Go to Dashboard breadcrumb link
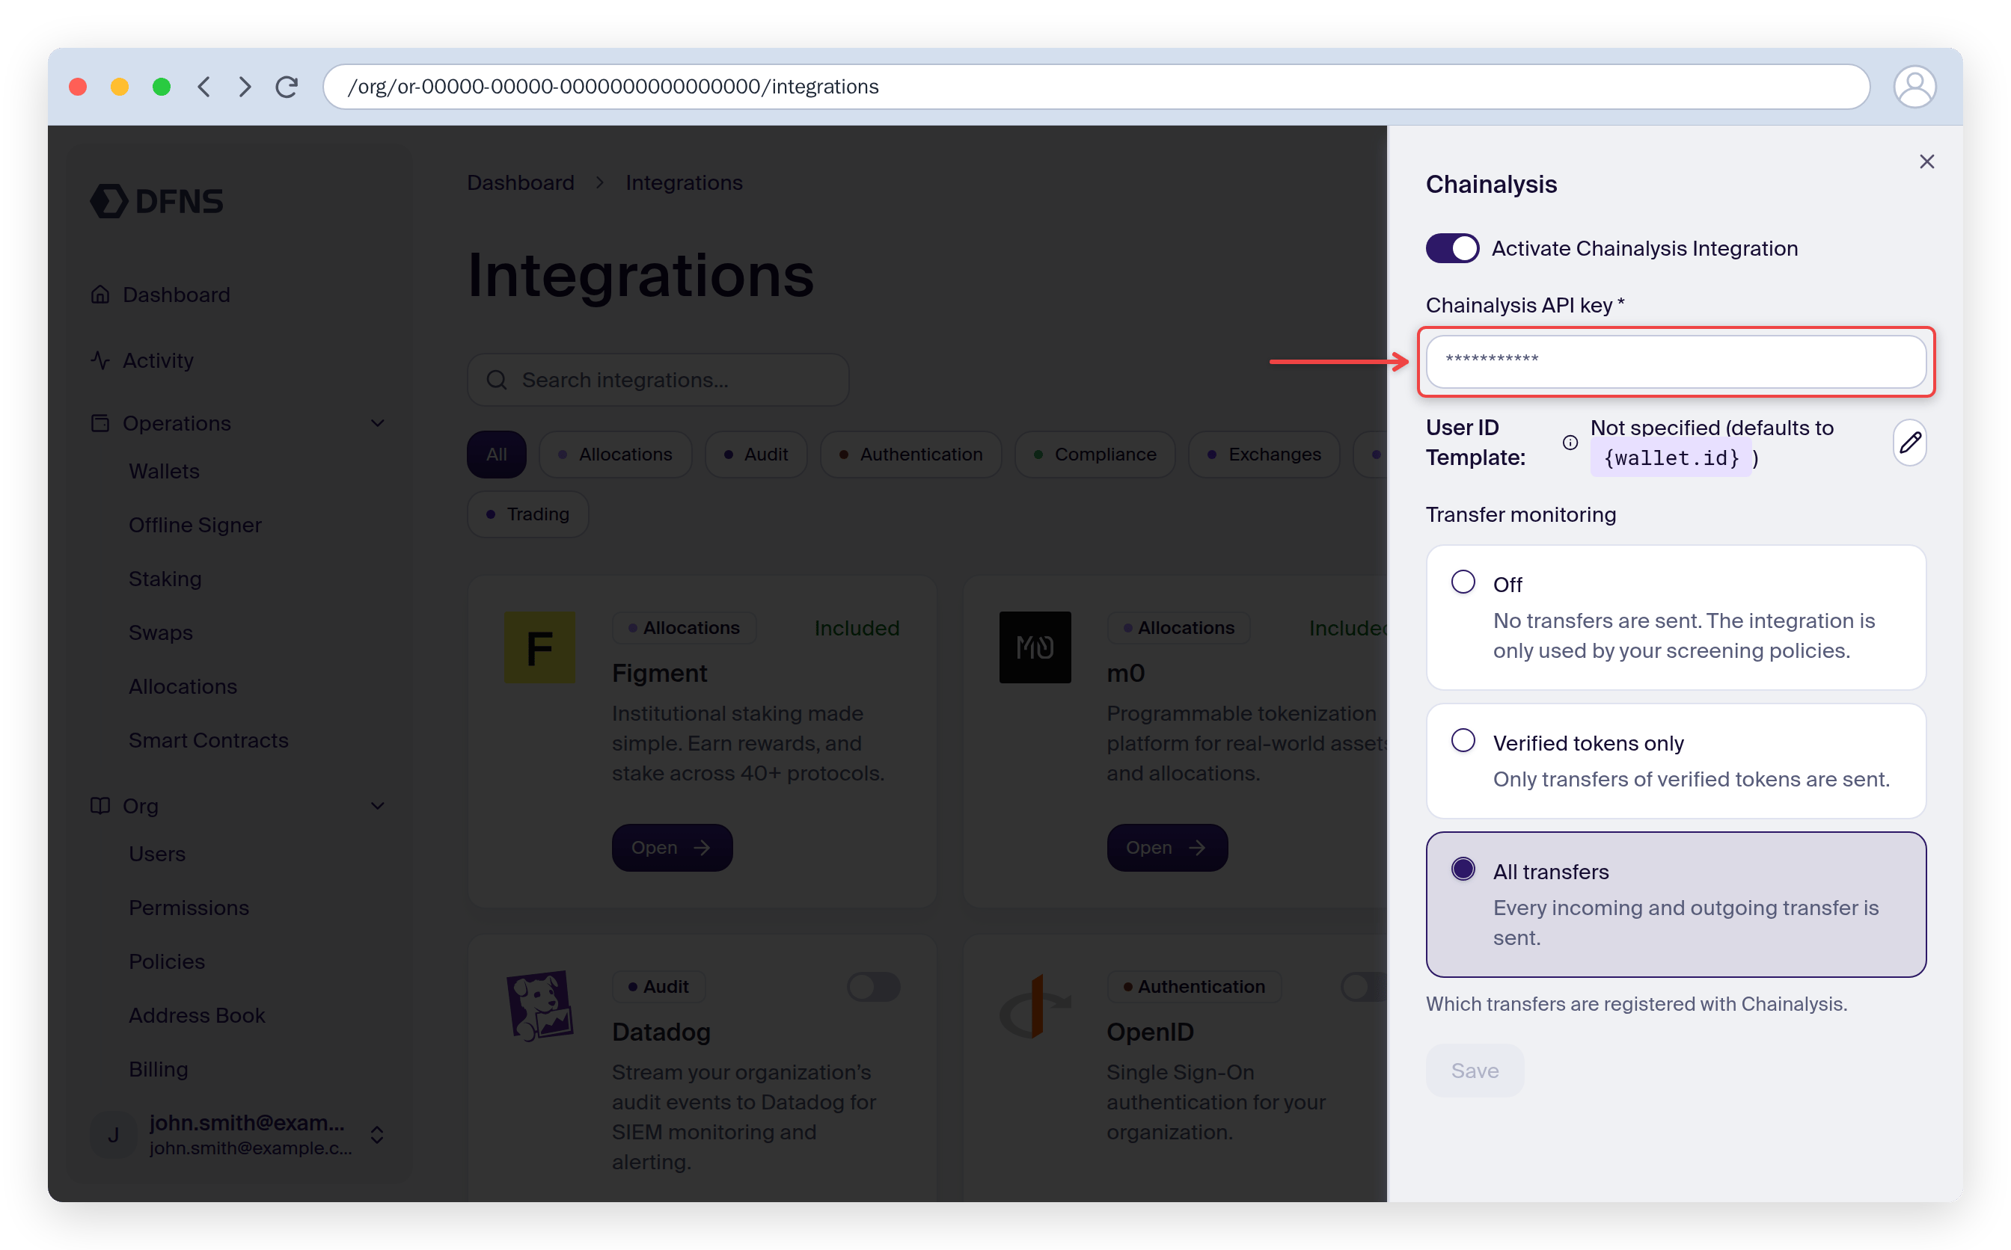 (x=520, y=182)
